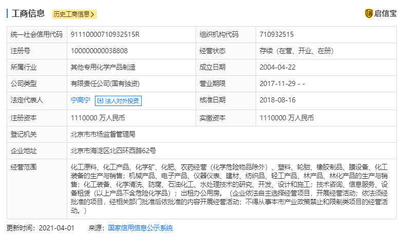The image size is (405, 234).
Task: Select organization code 710932515 cell
Action: 277,35
